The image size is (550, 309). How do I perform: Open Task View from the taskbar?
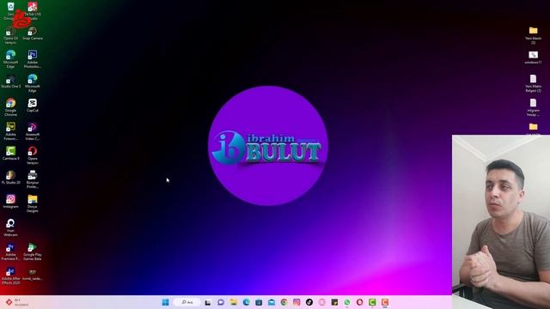tap(208, 302)
